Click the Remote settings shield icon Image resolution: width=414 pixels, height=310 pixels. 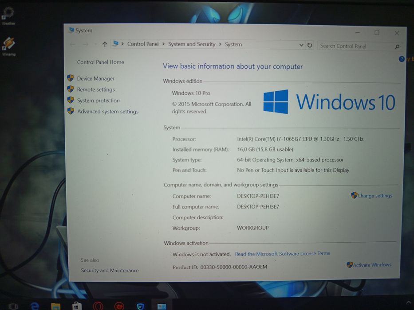(70, 89)
